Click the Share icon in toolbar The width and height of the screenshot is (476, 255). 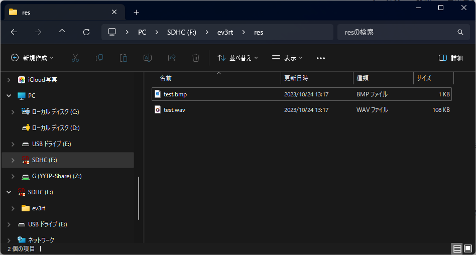[172, 58]
